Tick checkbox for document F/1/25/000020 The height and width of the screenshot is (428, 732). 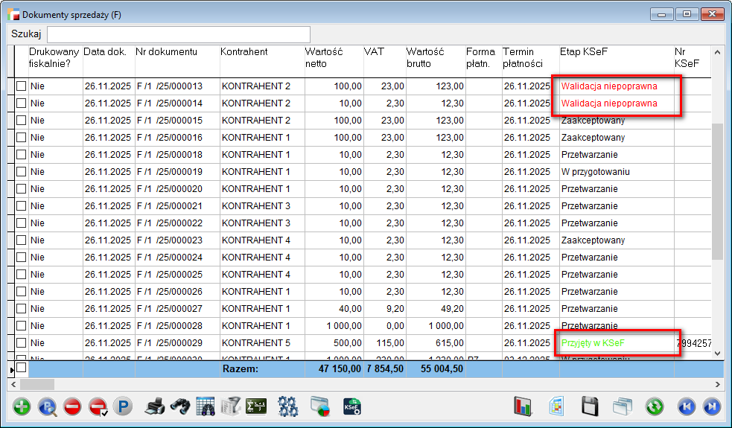coord(21,189)
